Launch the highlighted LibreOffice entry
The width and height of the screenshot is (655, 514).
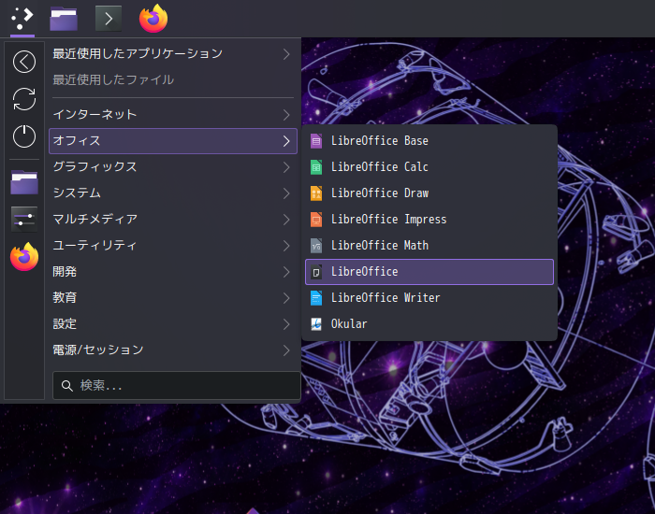click(429, 272)
